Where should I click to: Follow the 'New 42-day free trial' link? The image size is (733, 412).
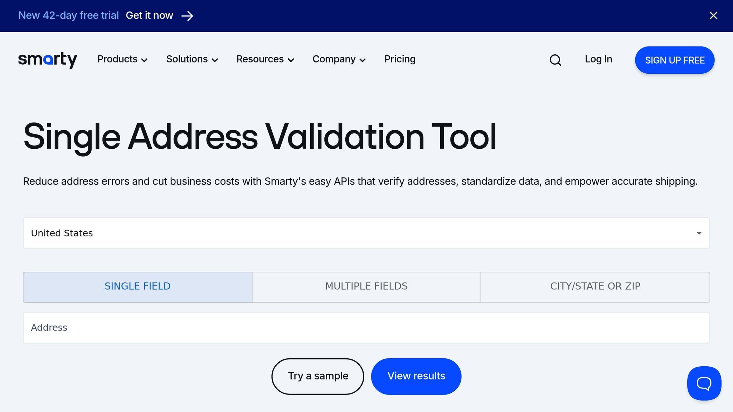click(69, 15)
